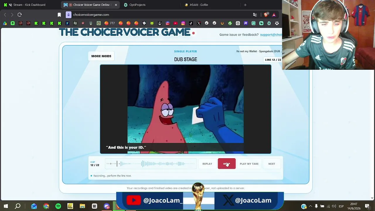
Task: Open Spotify from the taskbar
Action: (x=58, y=206)
